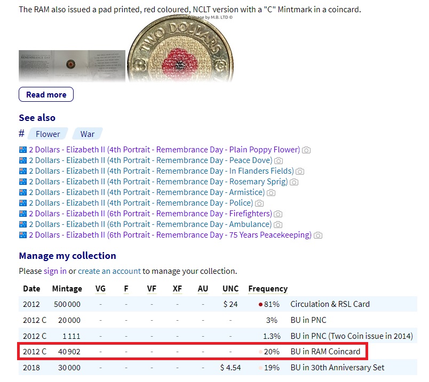Click Australian flag icon beside Rosemary Sprig
This screenshot has height=382, width=429.
point(23,182)
